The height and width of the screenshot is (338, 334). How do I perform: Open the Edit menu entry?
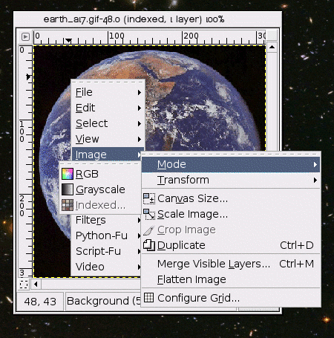point(108,108)
